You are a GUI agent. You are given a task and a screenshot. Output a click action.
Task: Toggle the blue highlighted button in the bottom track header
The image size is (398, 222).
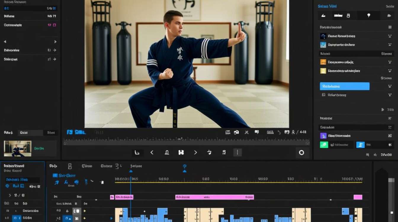(67, 218)
